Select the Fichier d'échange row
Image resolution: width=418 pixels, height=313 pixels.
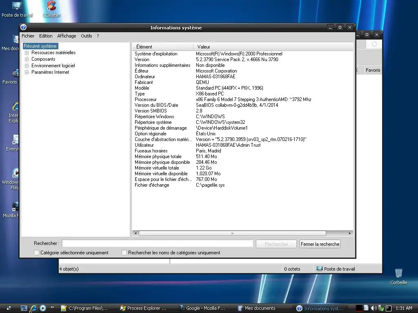[242, 185]
